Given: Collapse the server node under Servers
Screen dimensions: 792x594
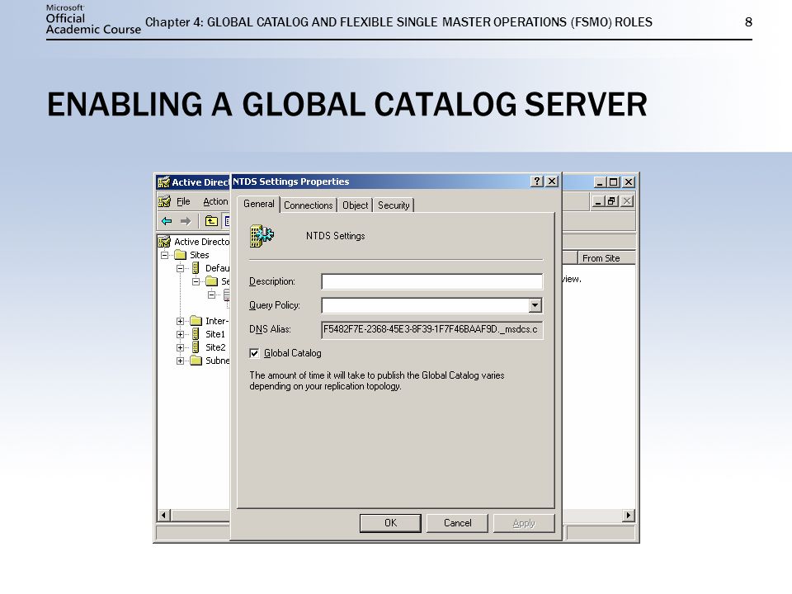Looking at the screenshot, I should (x=212, y=295).
